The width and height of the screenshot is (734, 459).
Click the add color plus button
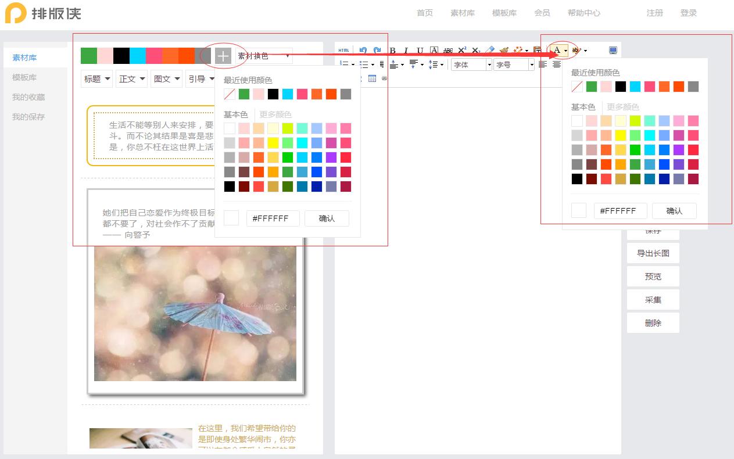pos(223,56)
